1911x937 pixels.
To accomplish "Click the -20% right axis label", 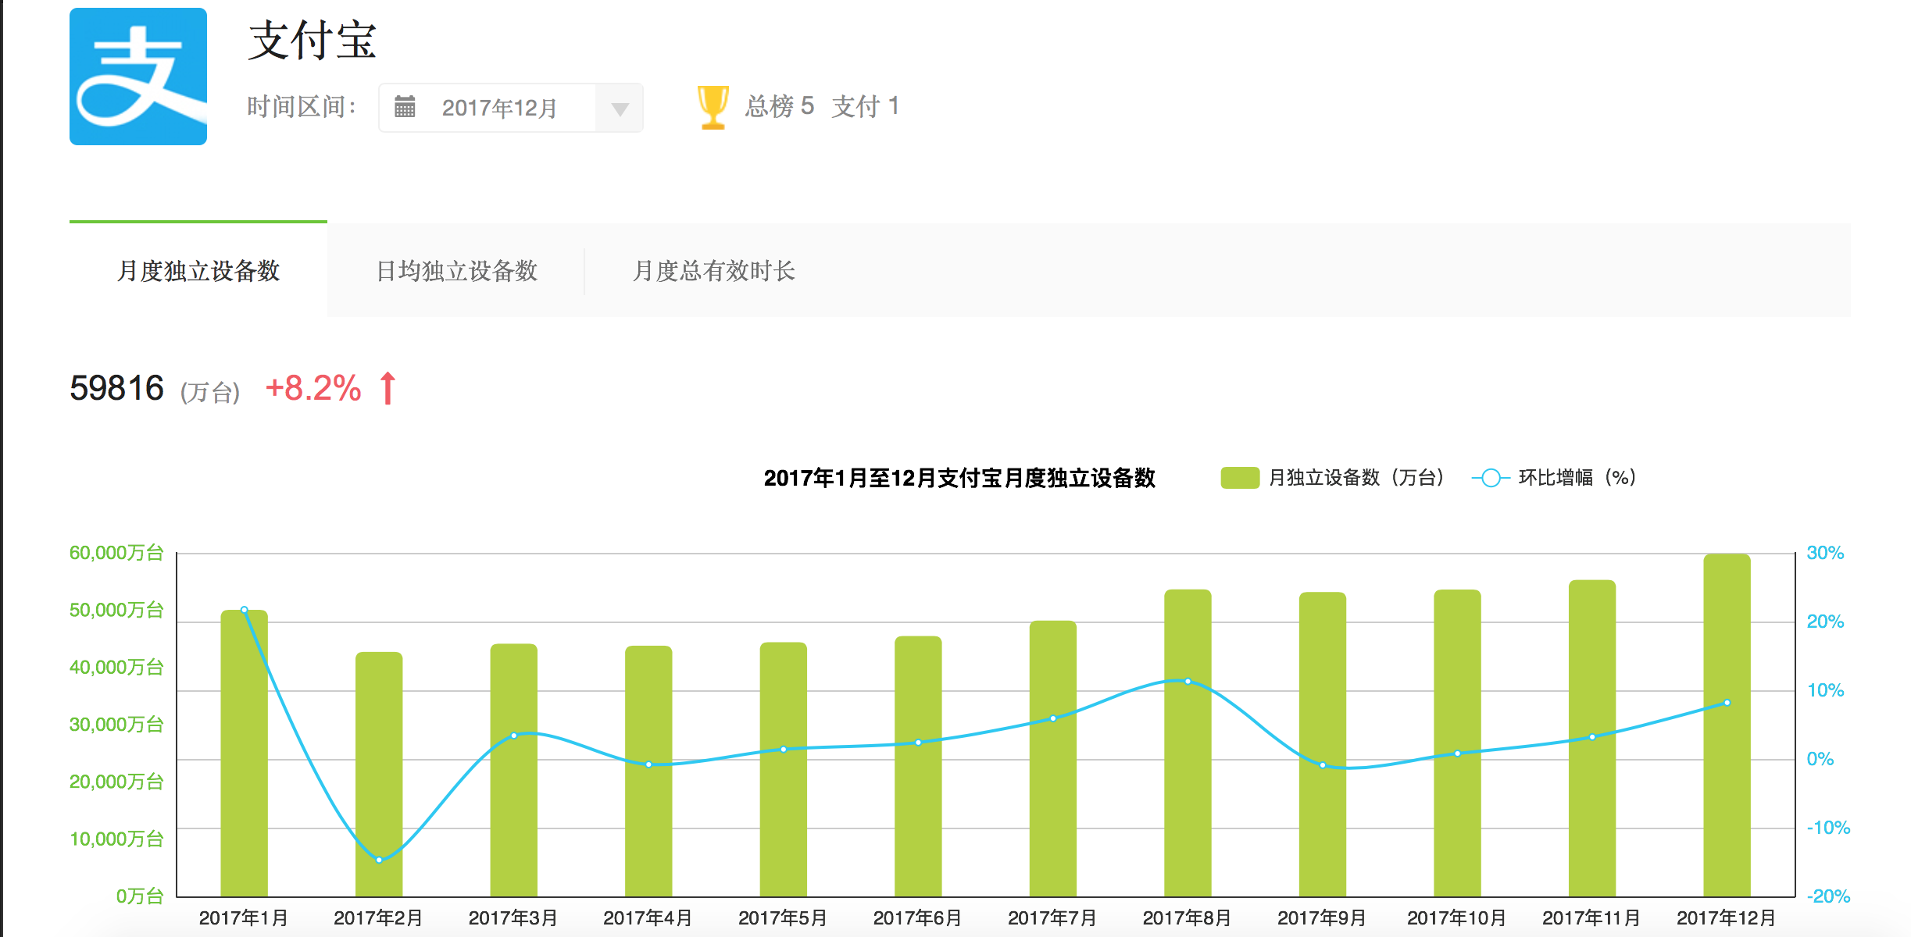I will pyautogui.click(x=1828, y=896).
